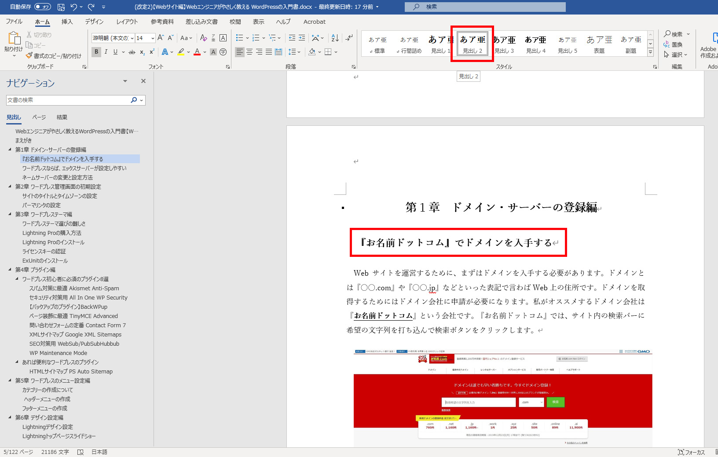
Task: Open the Change Case (Aa) dropdown
Action: (187, 38)
